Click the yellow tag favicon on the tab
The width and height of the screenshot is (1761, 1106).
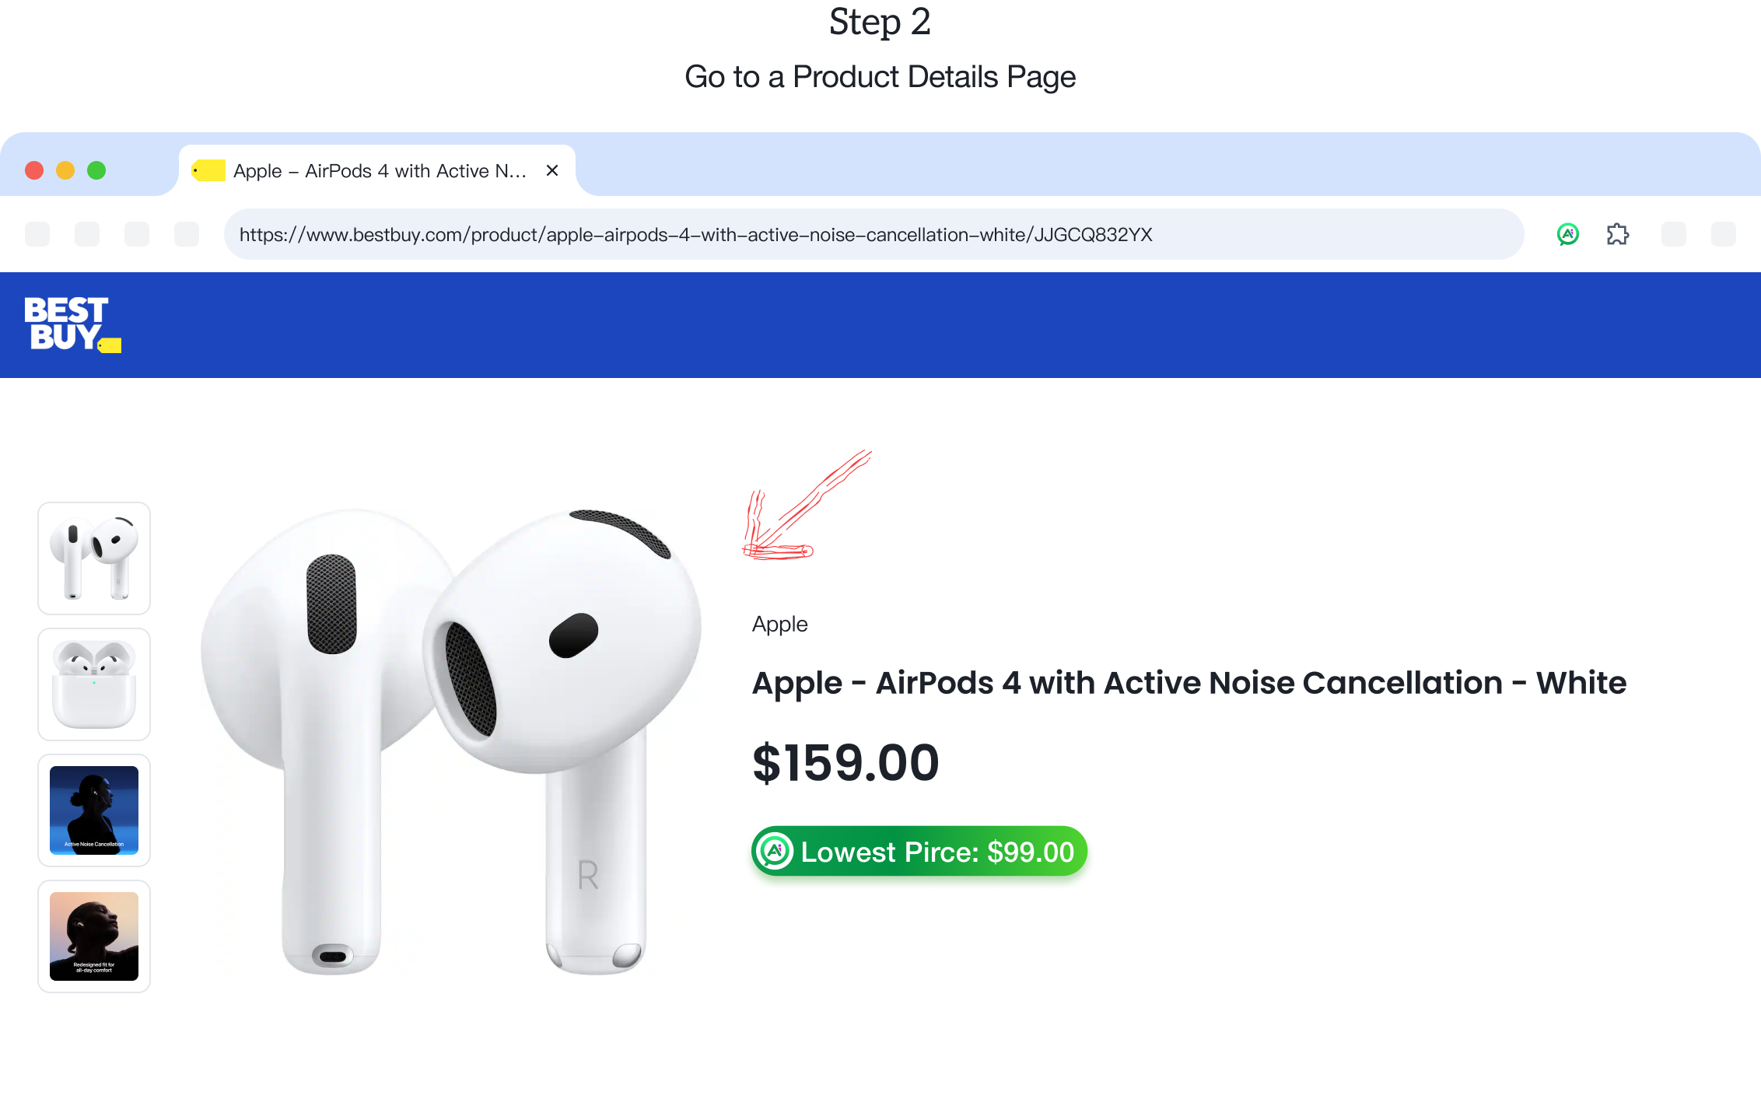click(x=208, y=170)
